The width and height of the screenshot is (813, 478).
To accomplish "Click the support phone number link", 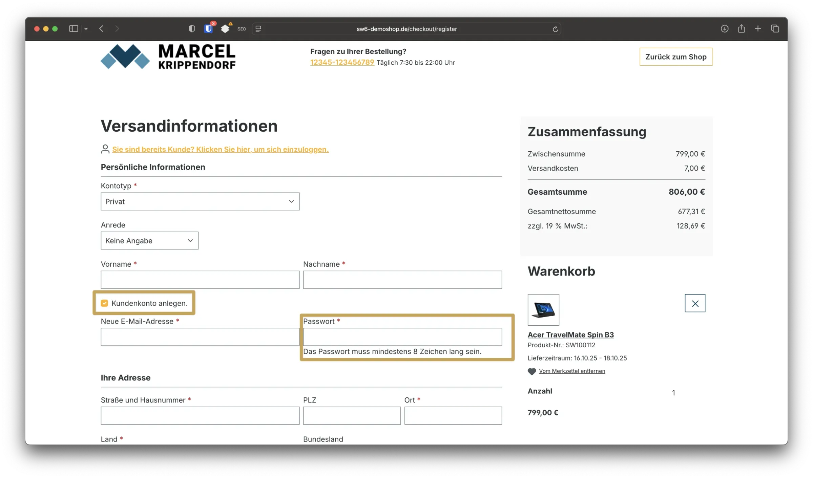I will (x=342, y=62).
